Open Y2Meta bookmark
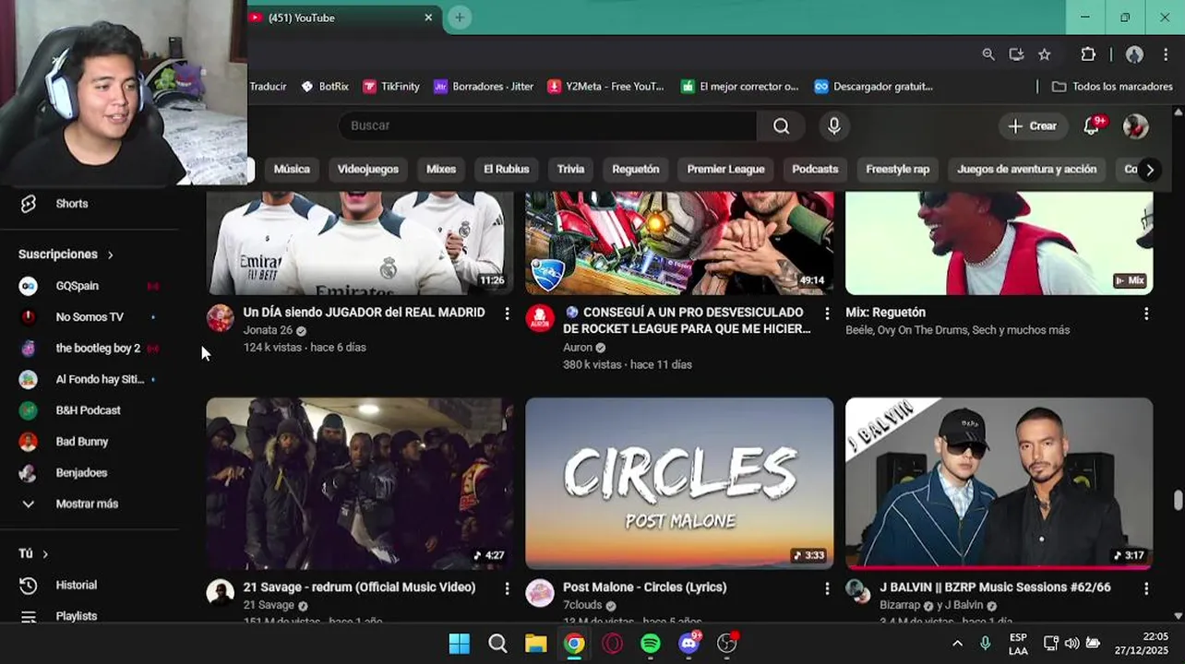 pos(605,87)
